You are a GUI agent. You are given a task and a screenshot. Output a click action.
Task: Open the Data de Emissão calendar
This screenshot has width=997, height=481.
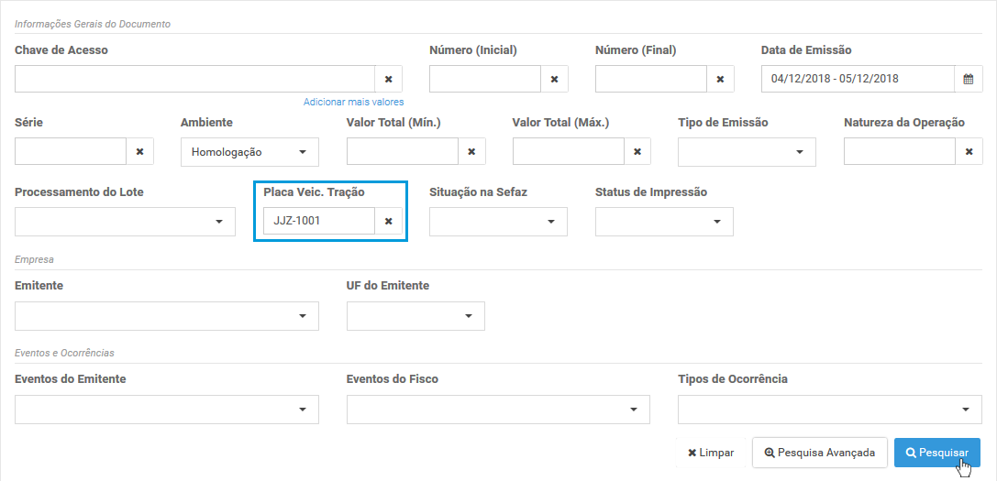click(969, 79)
